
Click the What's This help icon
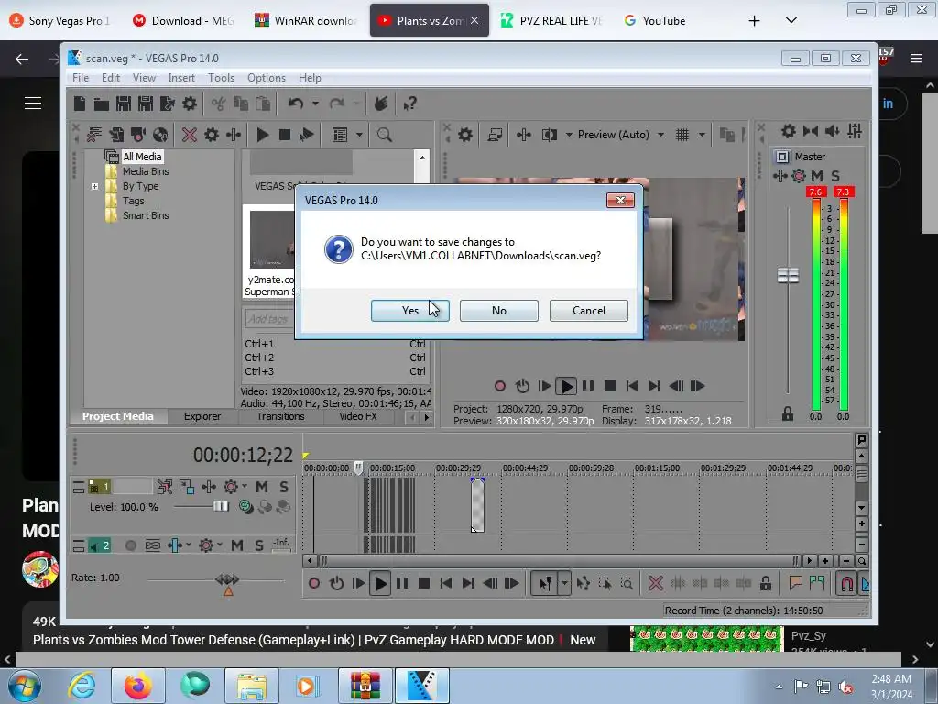409,104
